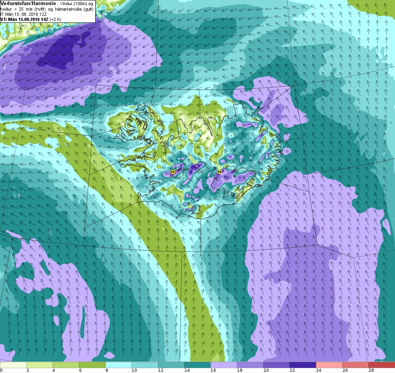
Task: Click the legend scale label '12'
Action: (x=161, y=370)
